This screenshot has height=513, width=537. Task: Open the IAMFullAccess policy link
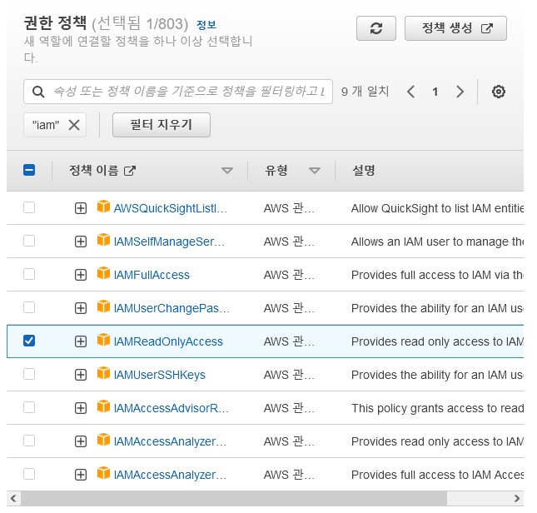pos(152,275)
